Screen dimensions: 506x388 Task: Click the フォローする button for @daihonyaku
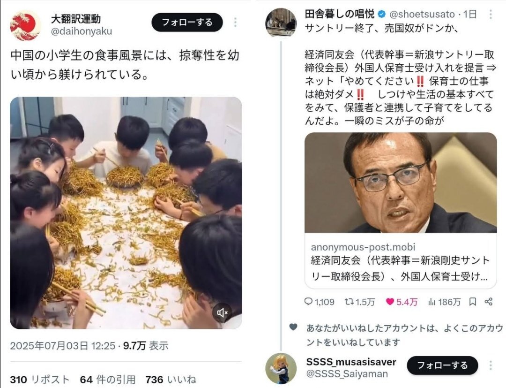(x=187, y=23)
